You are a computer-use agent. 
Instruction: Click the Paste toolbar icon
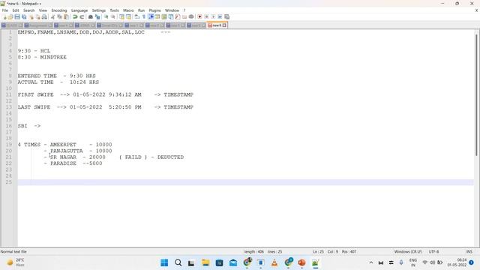point(66,16)
